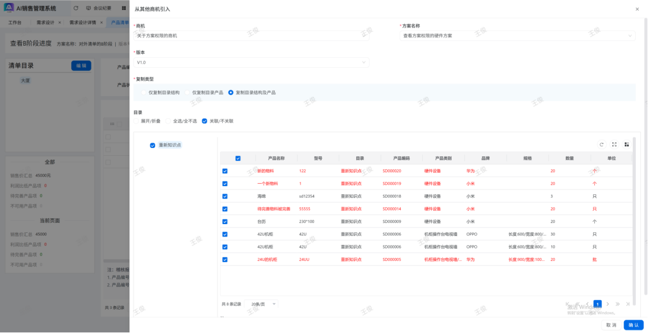Open the 版本 V1.0 dropdown

251,62
